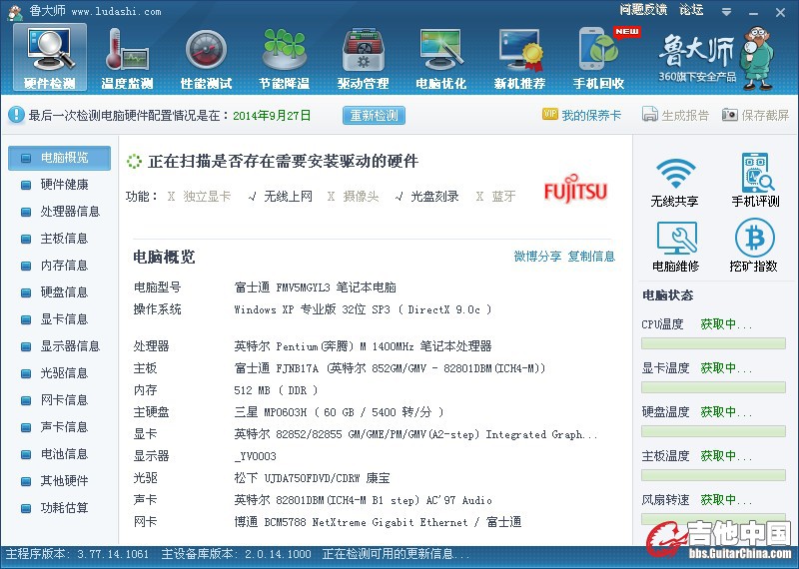Open the 手机评测 phone benchmark tool
799x569 pixels.
[x=755, y=181]
